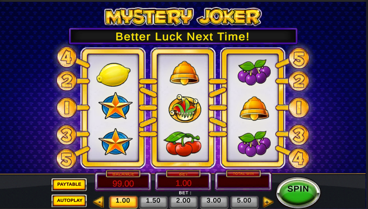Start Autoplay mode
368x209 pixels.
coord(69,201)
